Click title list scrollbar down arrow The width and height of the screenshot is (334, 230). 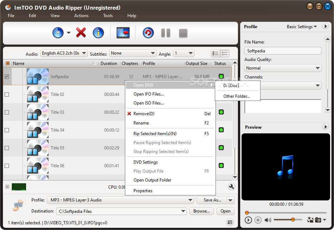[235, 177]
